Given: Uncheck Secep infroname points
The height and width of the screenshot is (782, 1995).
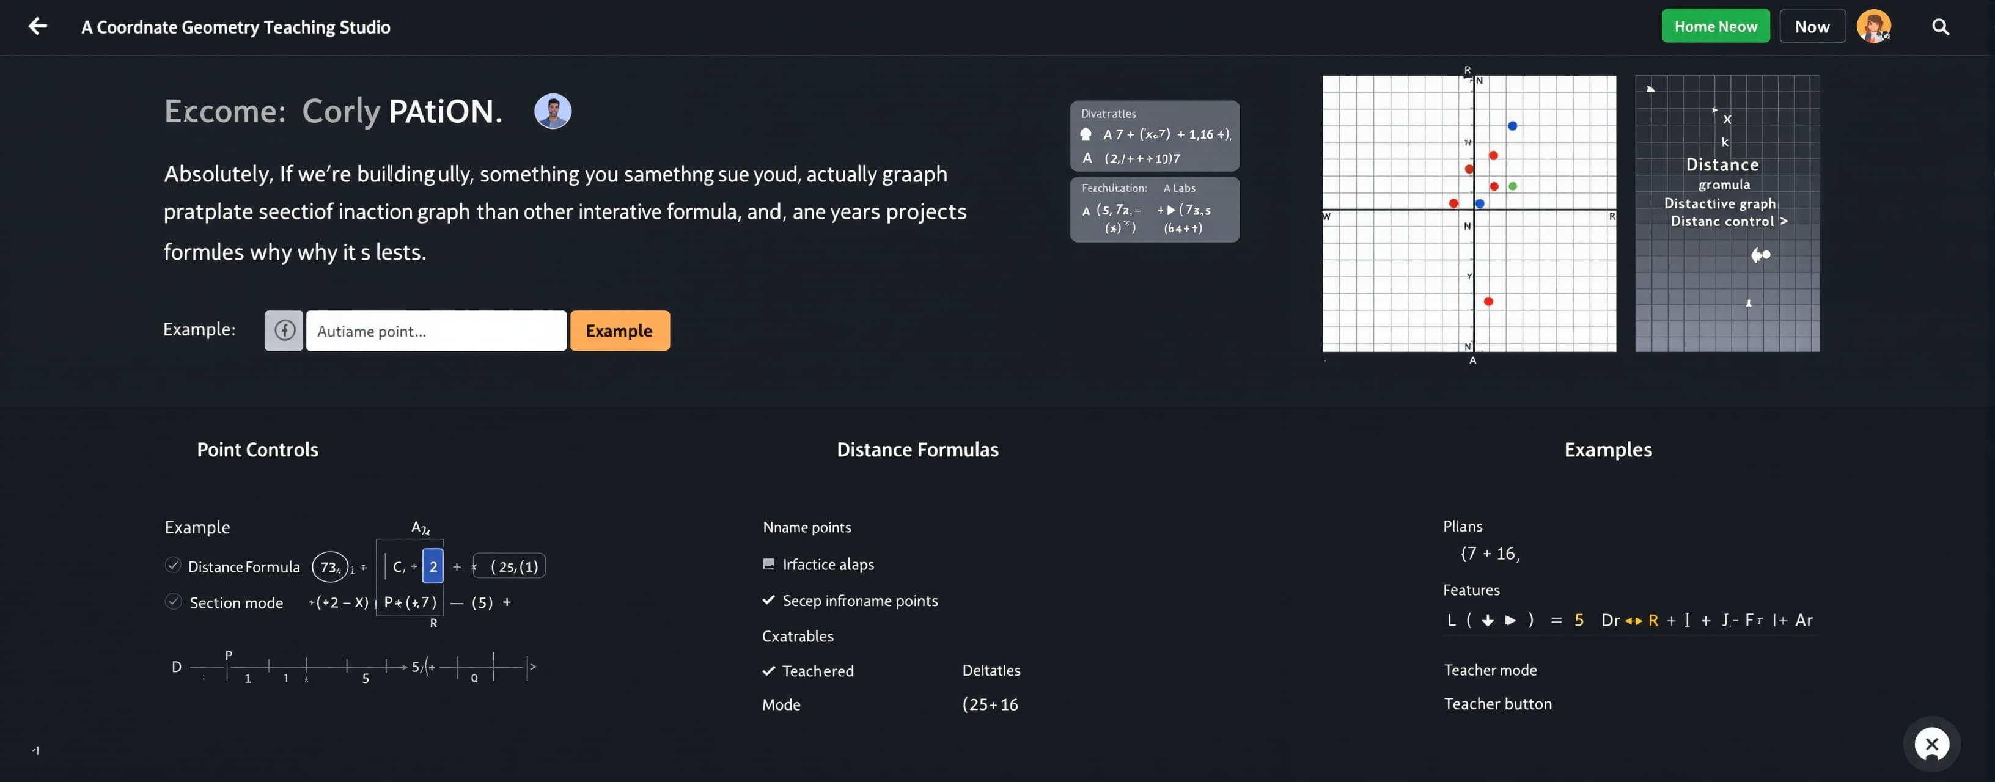Looking at the screenshot, I should [x=768, y=600].
